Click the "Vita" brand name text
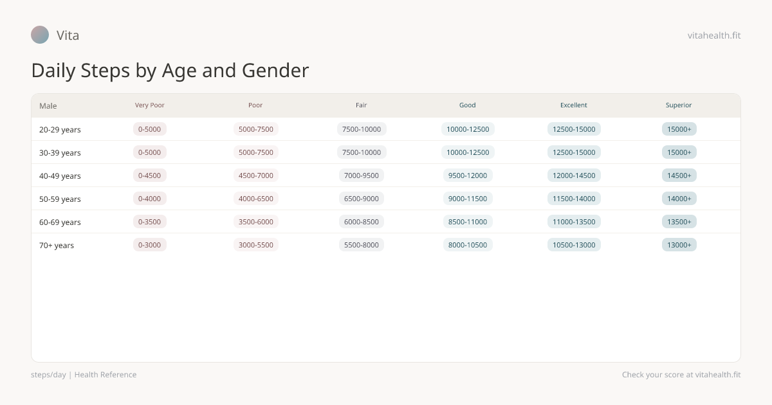 (x=68, y=35)
